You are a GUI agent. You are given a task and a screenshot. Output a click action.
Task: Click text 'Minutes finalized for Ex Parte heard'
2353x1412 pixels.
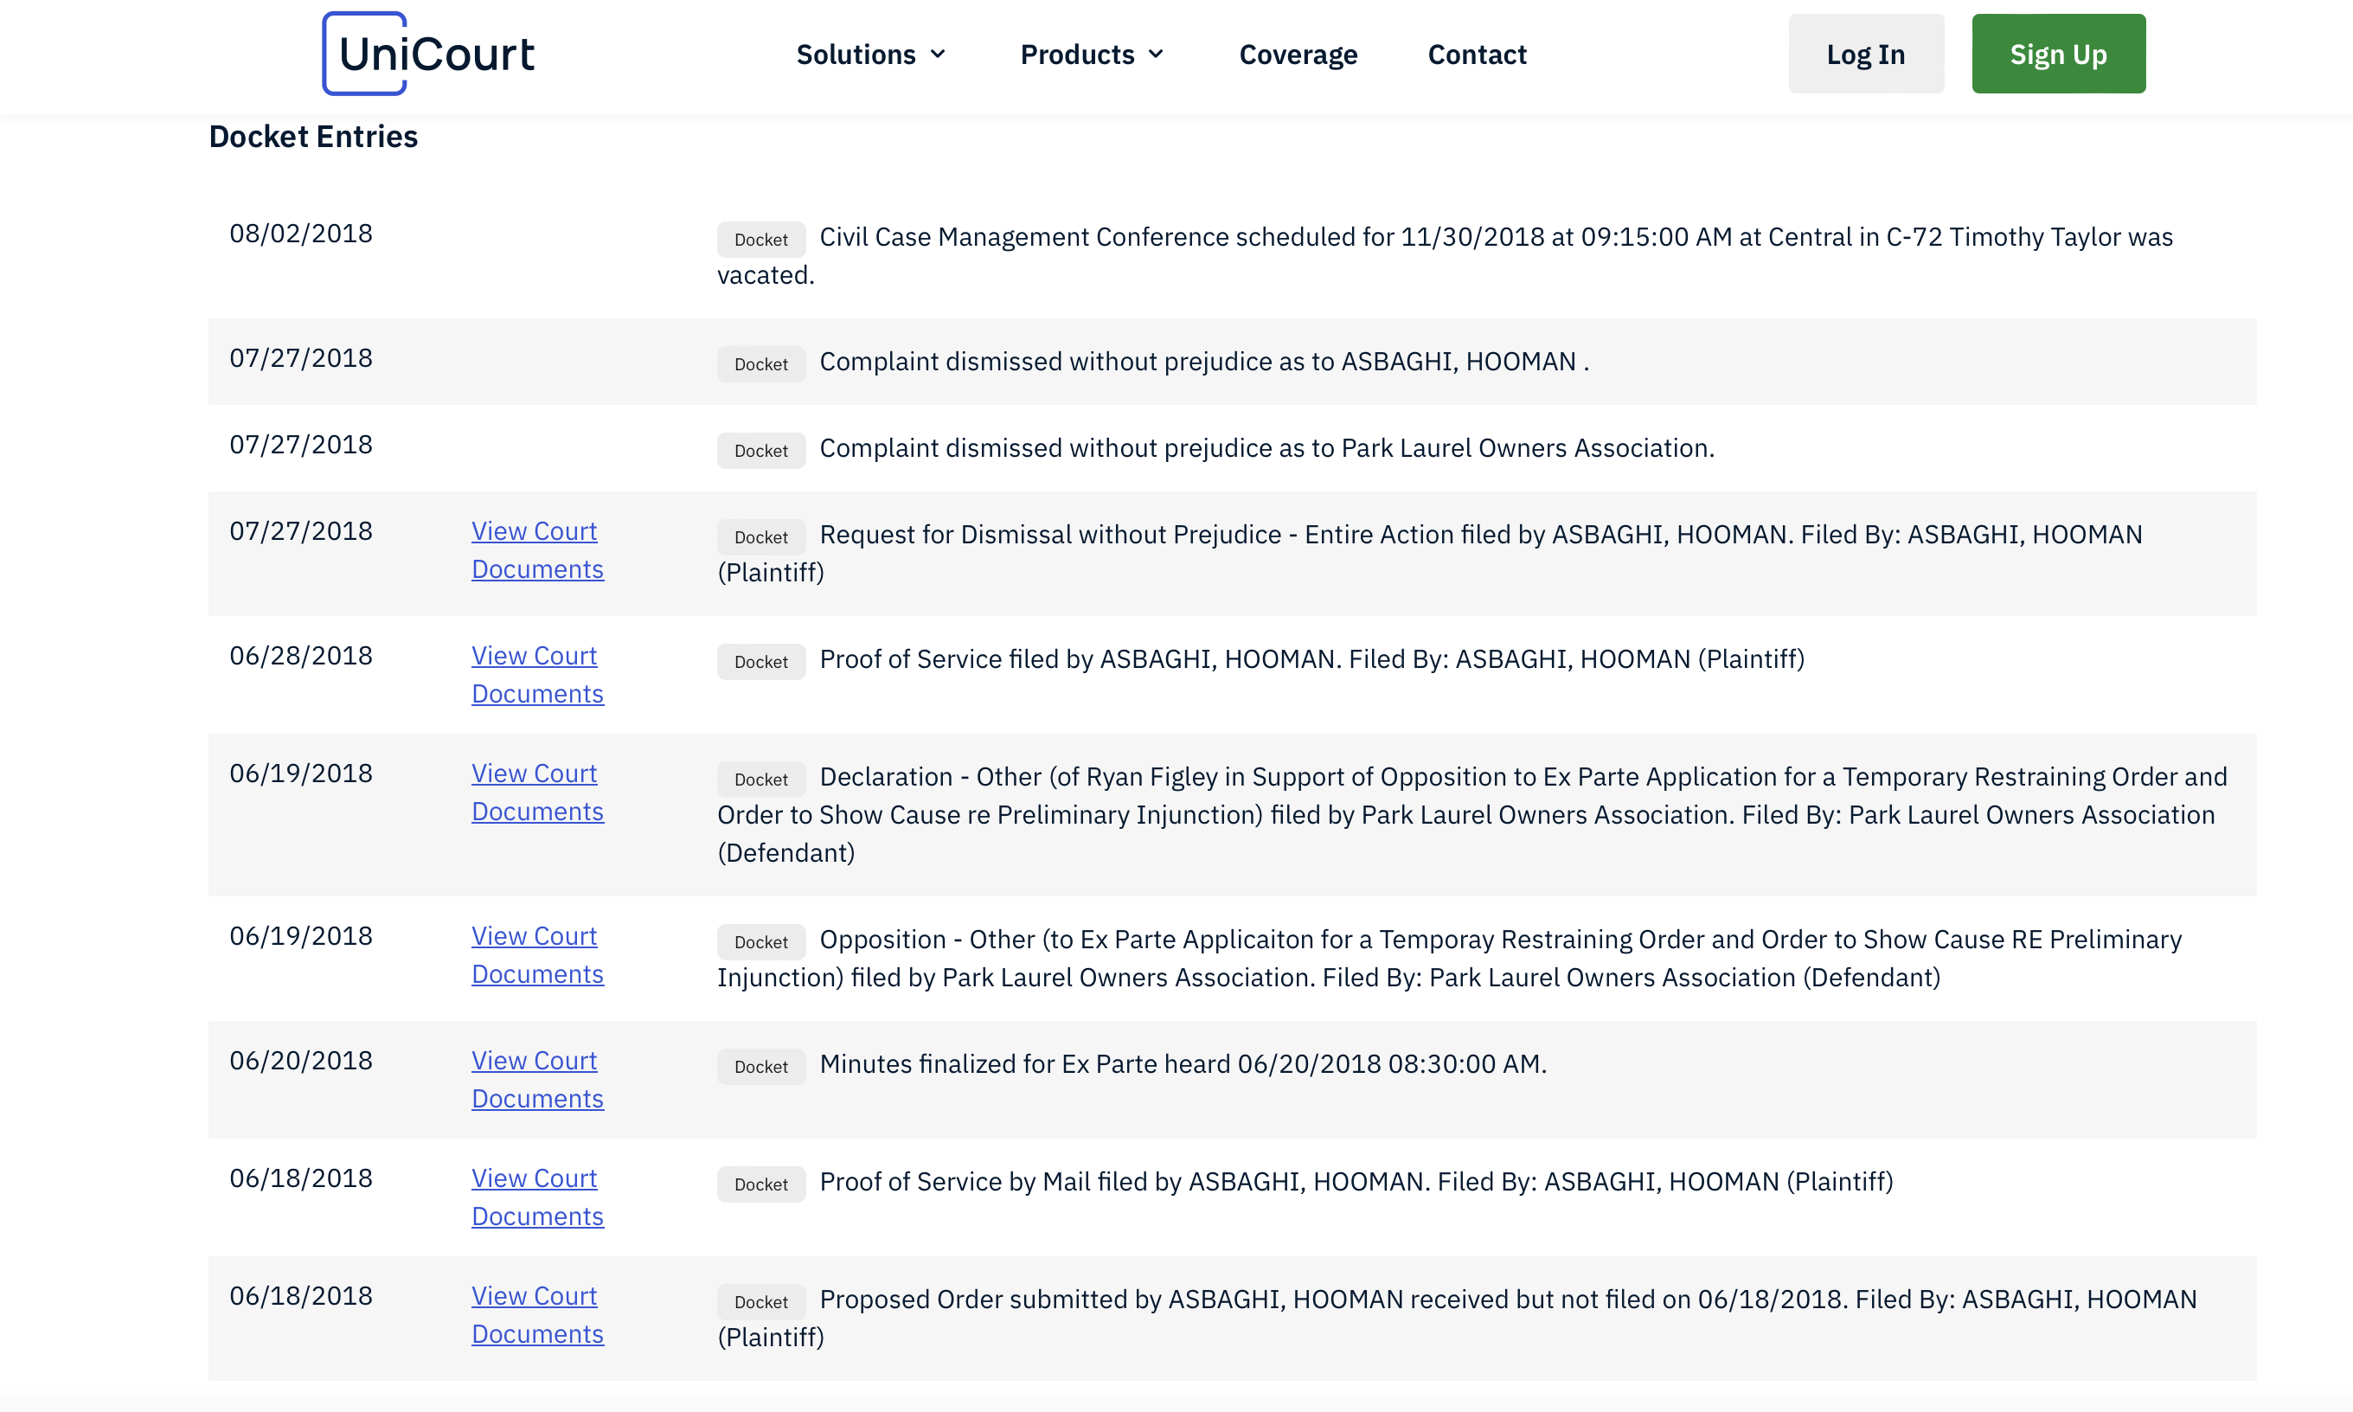[1024, 1065]
